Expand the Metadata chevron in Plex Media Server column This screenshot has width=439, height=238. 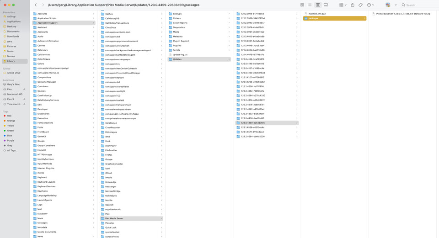point(229,37)
